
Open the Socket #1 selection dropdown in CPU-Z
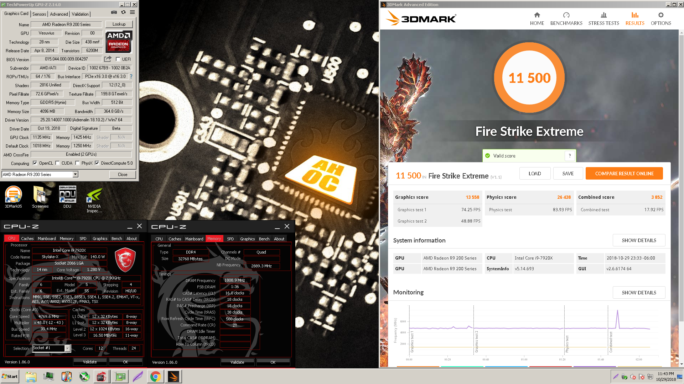tap(67, 348)
